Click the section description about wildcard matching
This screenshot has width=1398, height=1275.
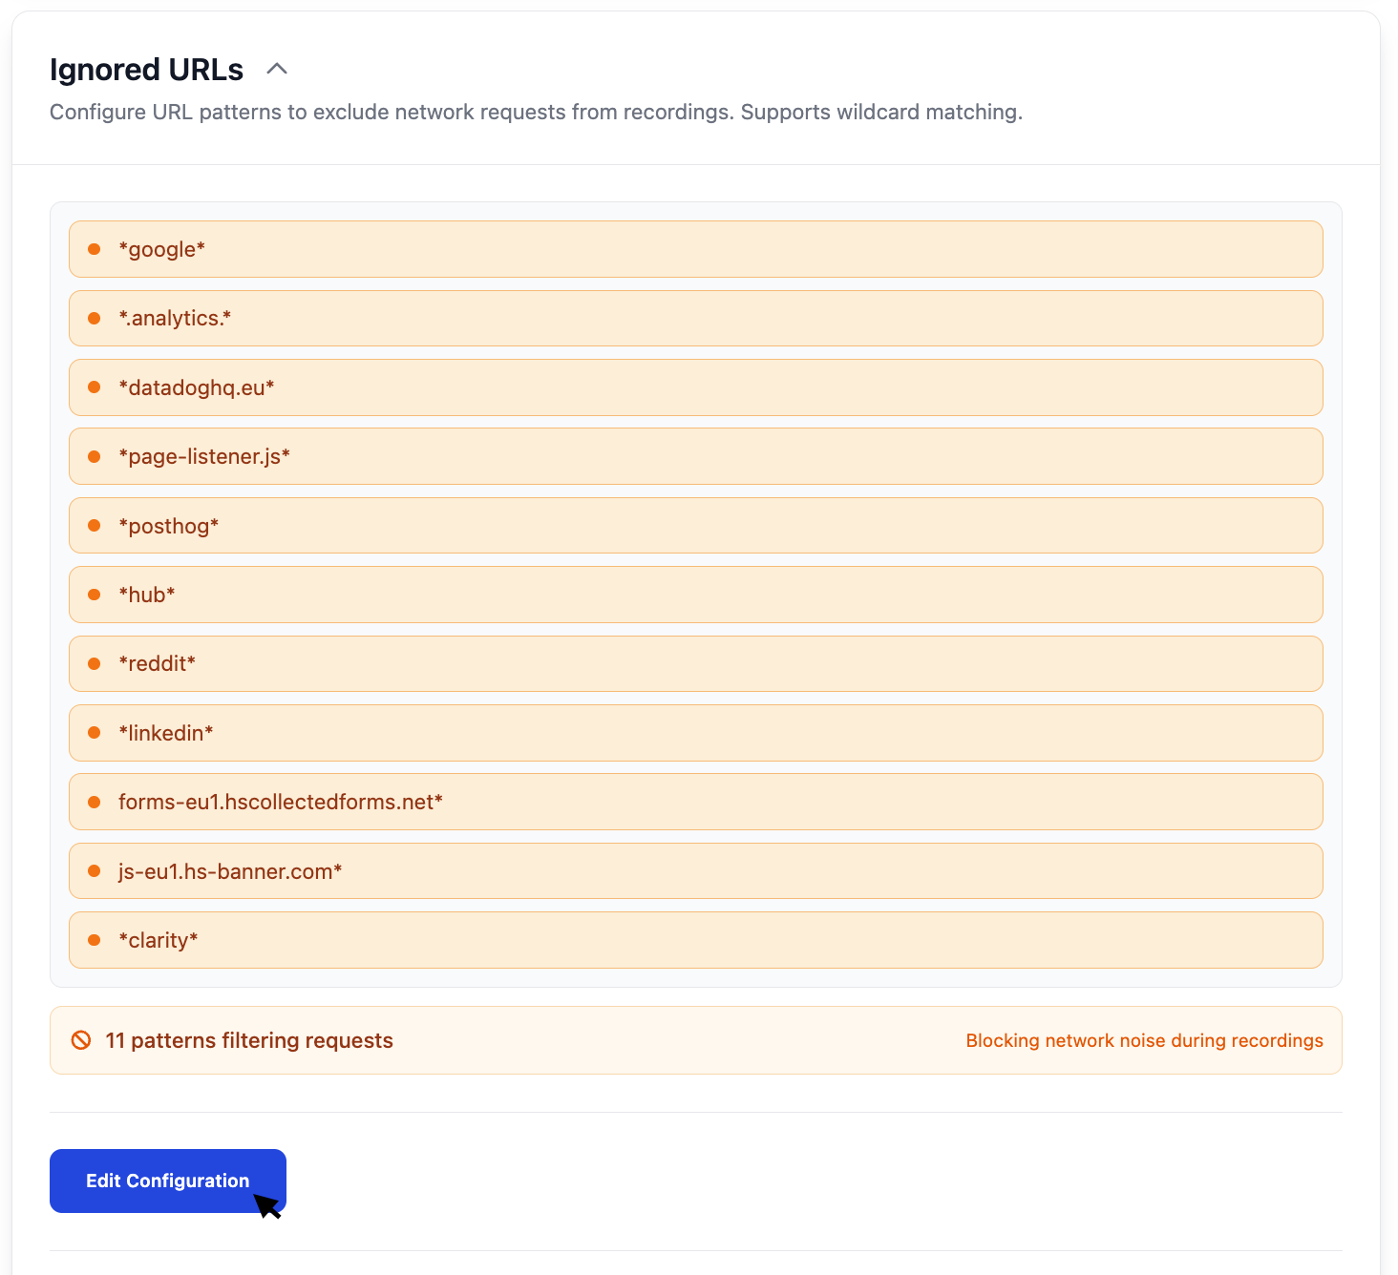click(536, 112)
